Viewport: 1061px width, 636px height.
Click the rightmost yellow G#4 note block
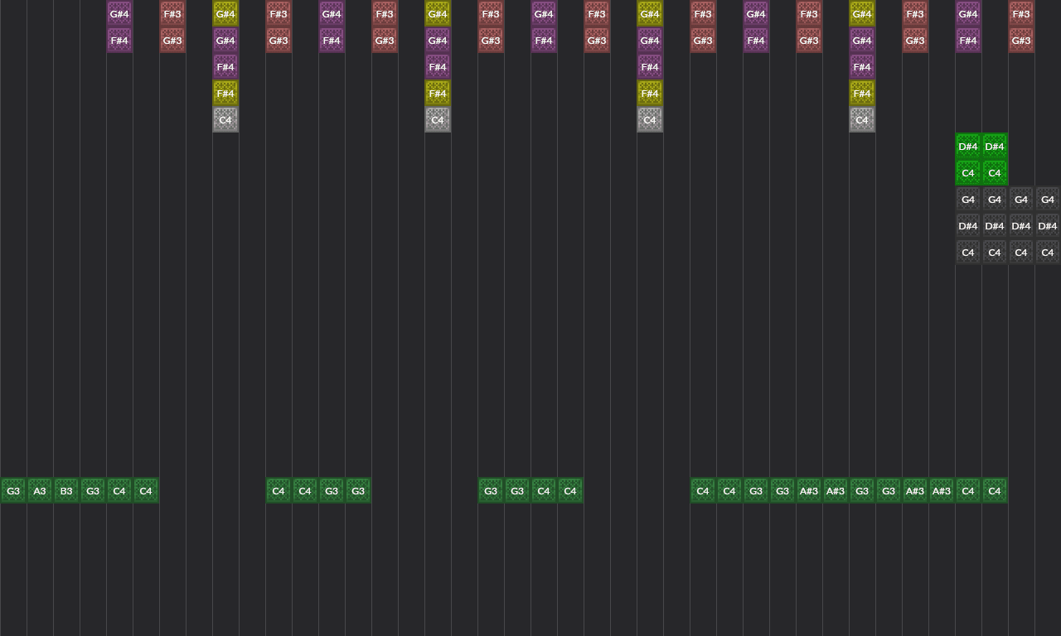(x=862, y=14)
